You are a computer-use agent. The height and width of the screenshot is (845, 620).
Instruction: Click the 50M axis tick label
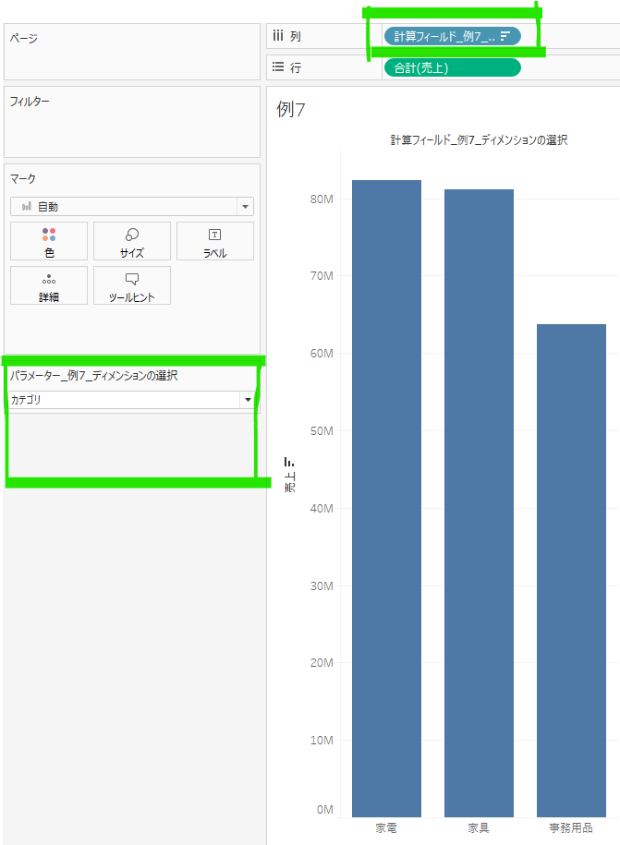[x=322, y=430]
